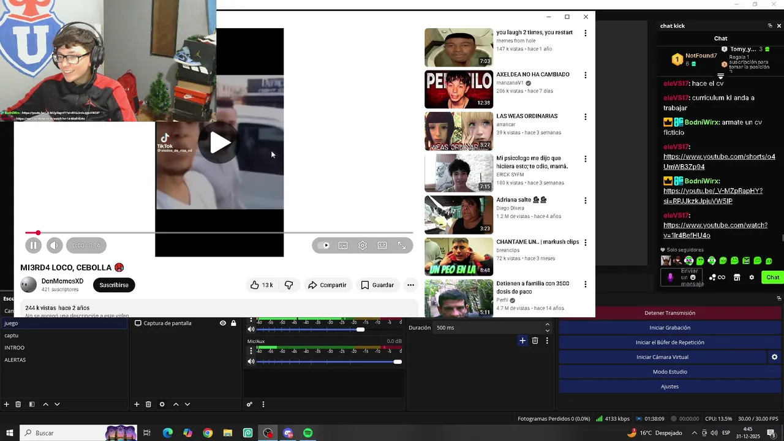Enter YouTube fullscreen mode
Viewport: 784px width, 441px height.
402,246
